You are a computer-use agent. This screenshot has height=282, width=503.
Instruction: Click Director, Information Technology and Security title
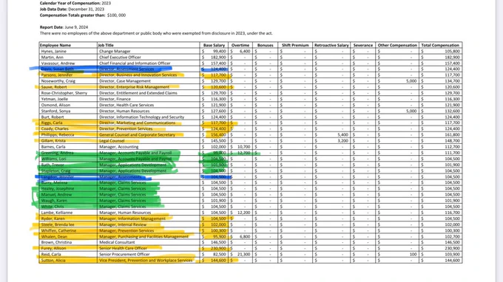point(141,117)
